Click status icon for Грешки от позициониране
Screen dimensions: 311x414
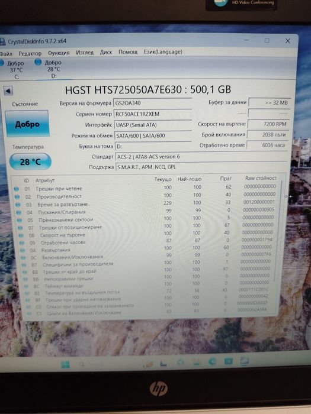[x=20, y=228]
